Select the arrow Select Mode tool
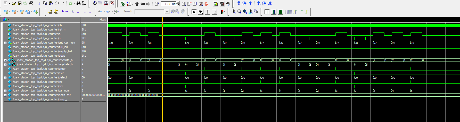The image size is (460, 122). (x=194, y=12)
